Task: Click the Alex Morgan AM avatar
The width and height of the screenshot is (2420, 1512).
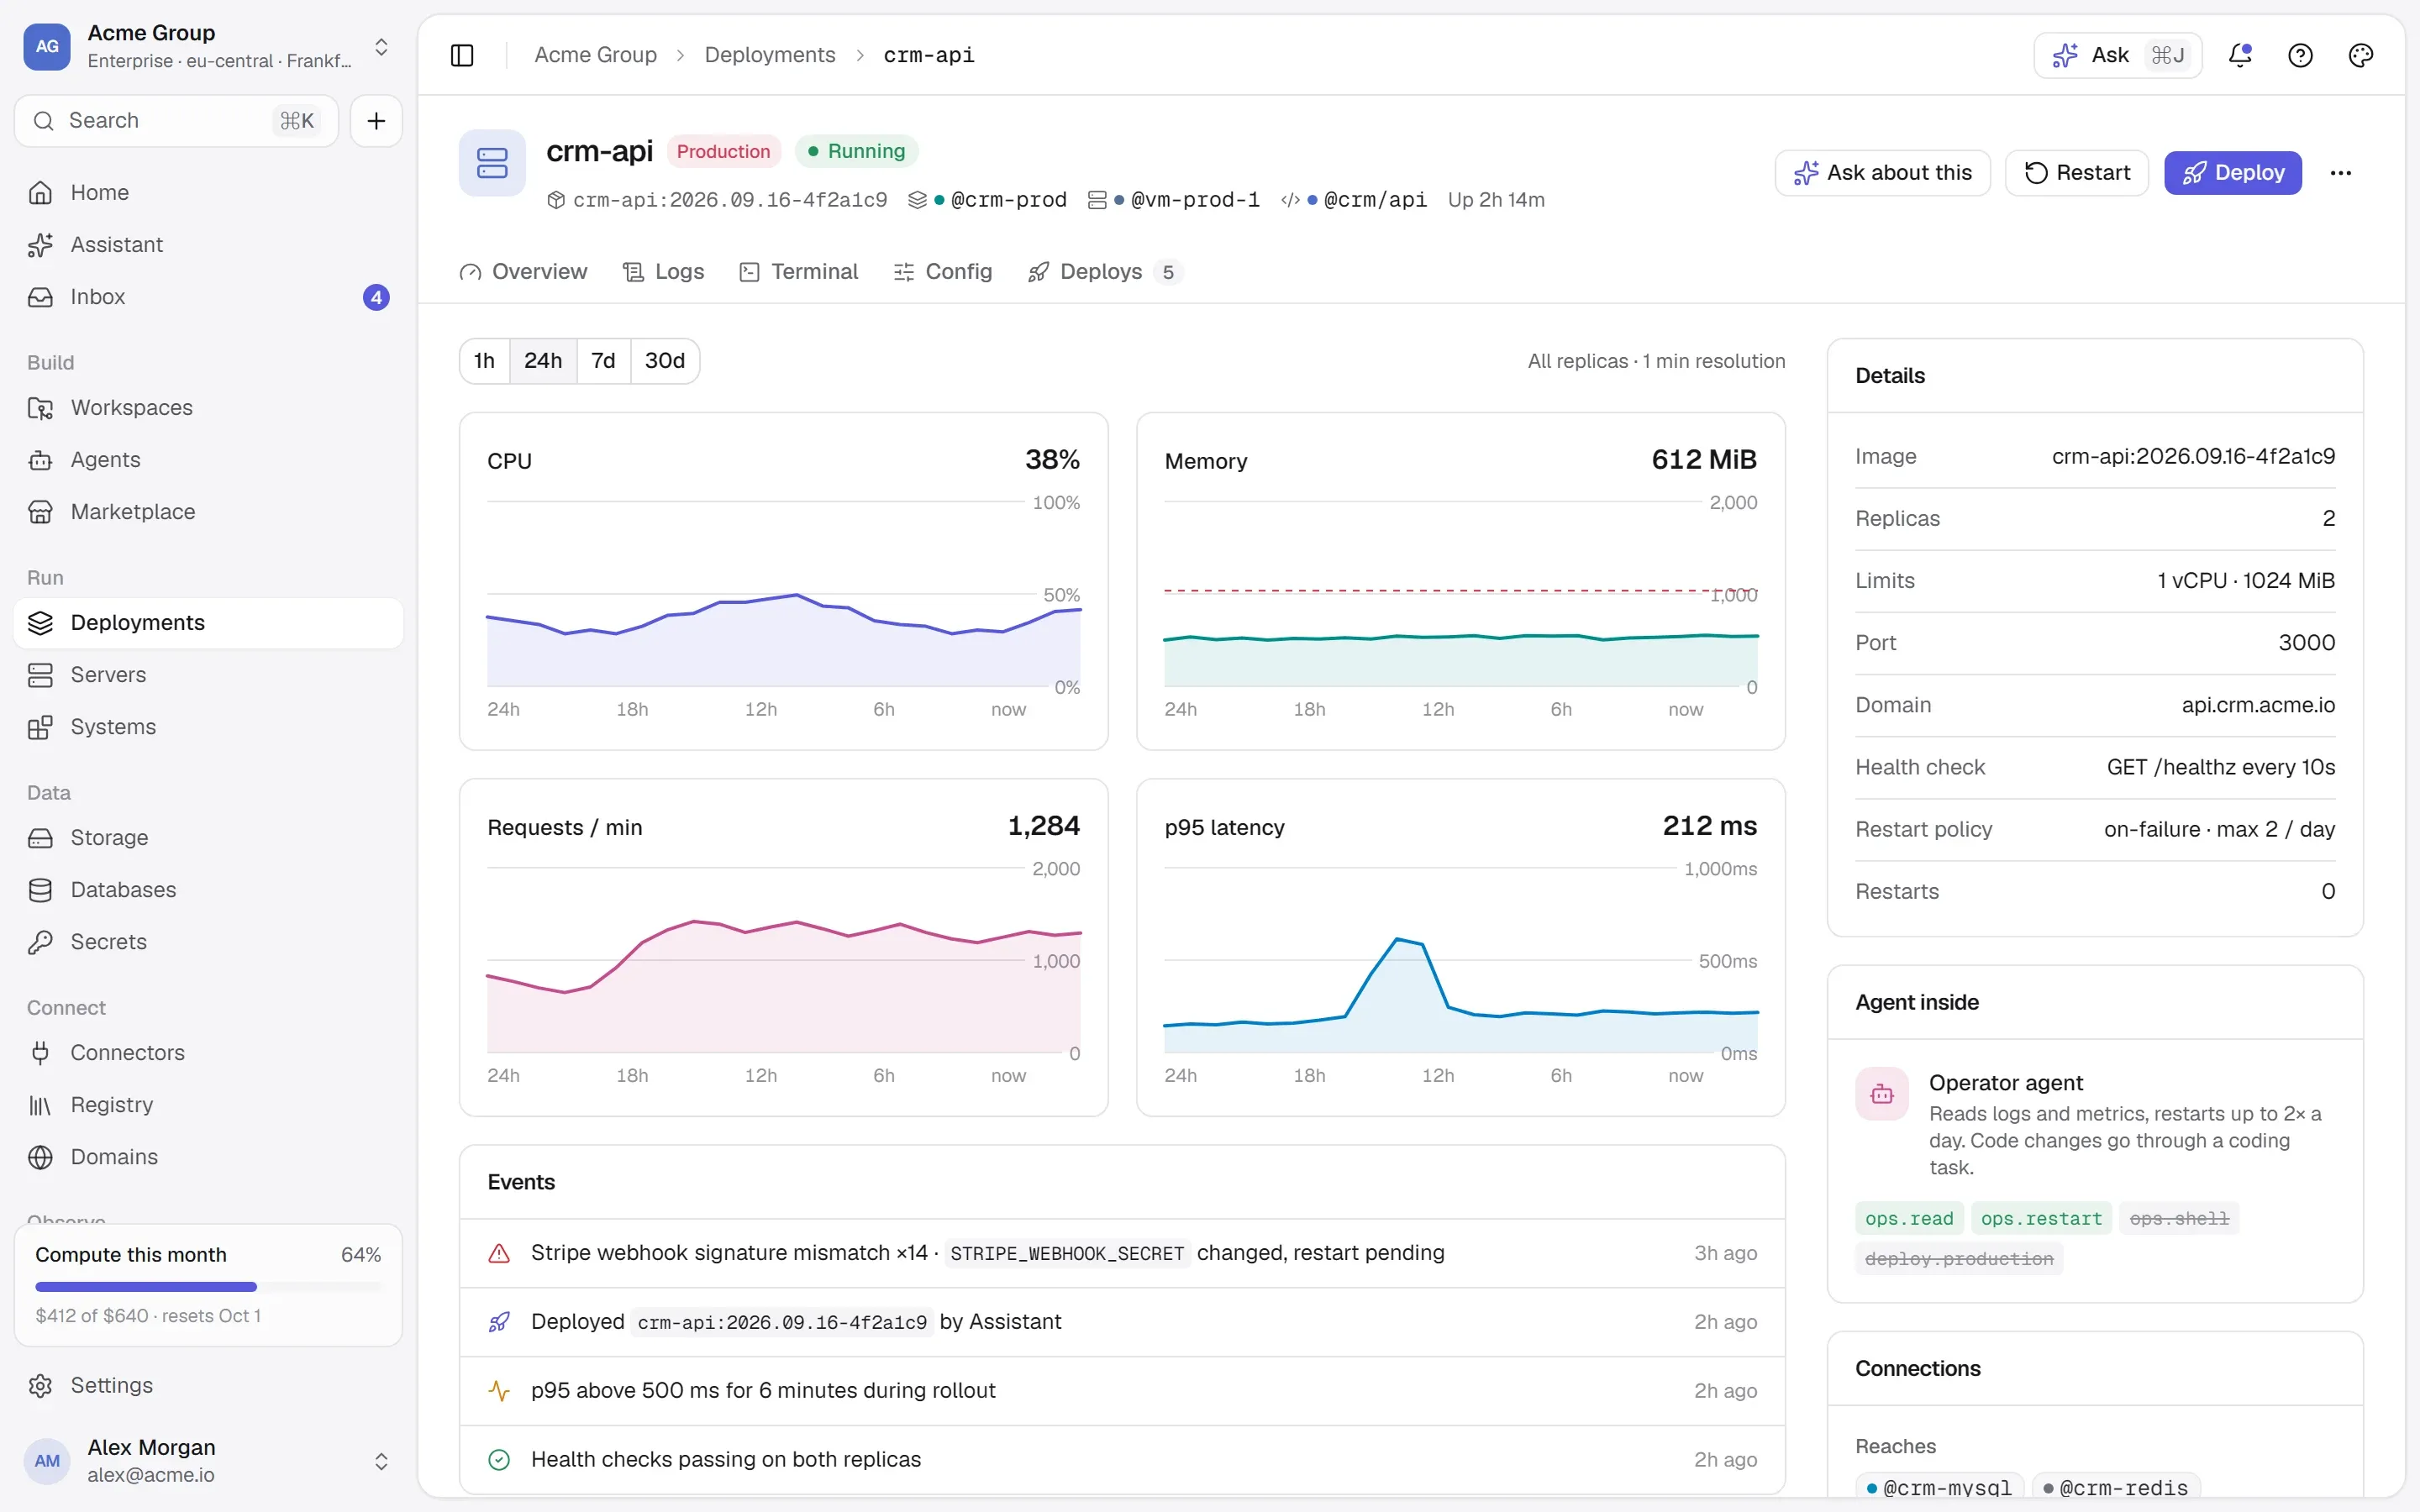Action: (47, 1461)
